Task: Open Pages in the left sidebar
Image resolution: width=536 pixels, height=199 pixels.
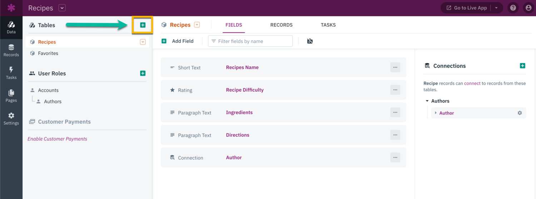Action: click(x=11, y=96)
